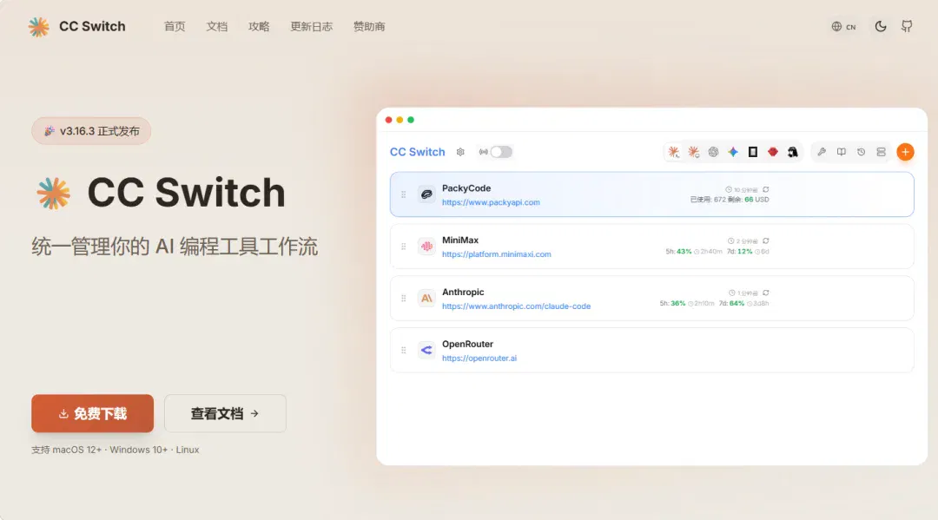938x520 pixels.
Task: Open the book prompts icon
Action: [x=841, y=152]
